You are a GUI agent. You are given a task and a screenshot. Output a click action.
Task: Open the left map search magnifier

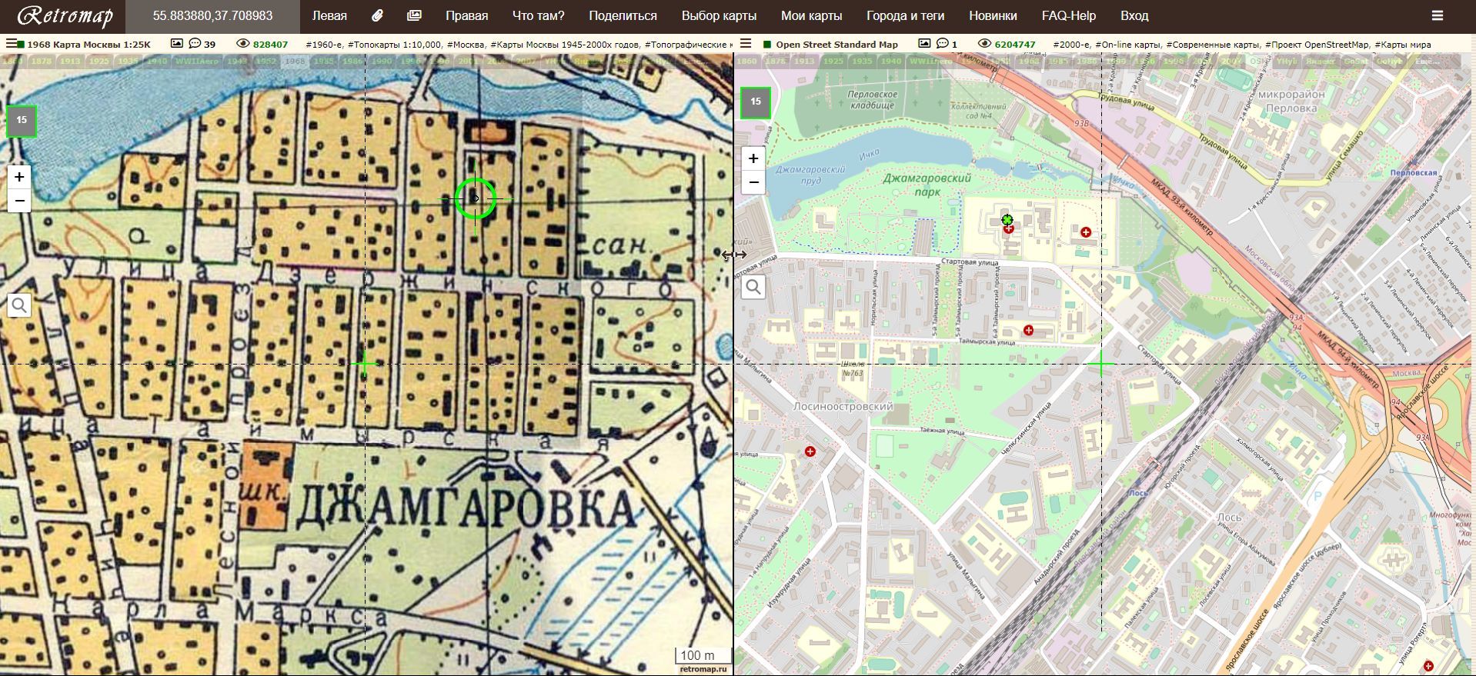tap(19, 305)
